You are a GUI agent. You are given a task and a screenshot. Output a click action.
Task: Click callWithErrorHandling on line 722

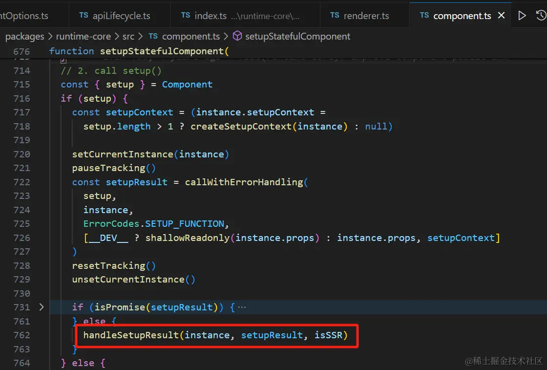click(x=244, y=182)
